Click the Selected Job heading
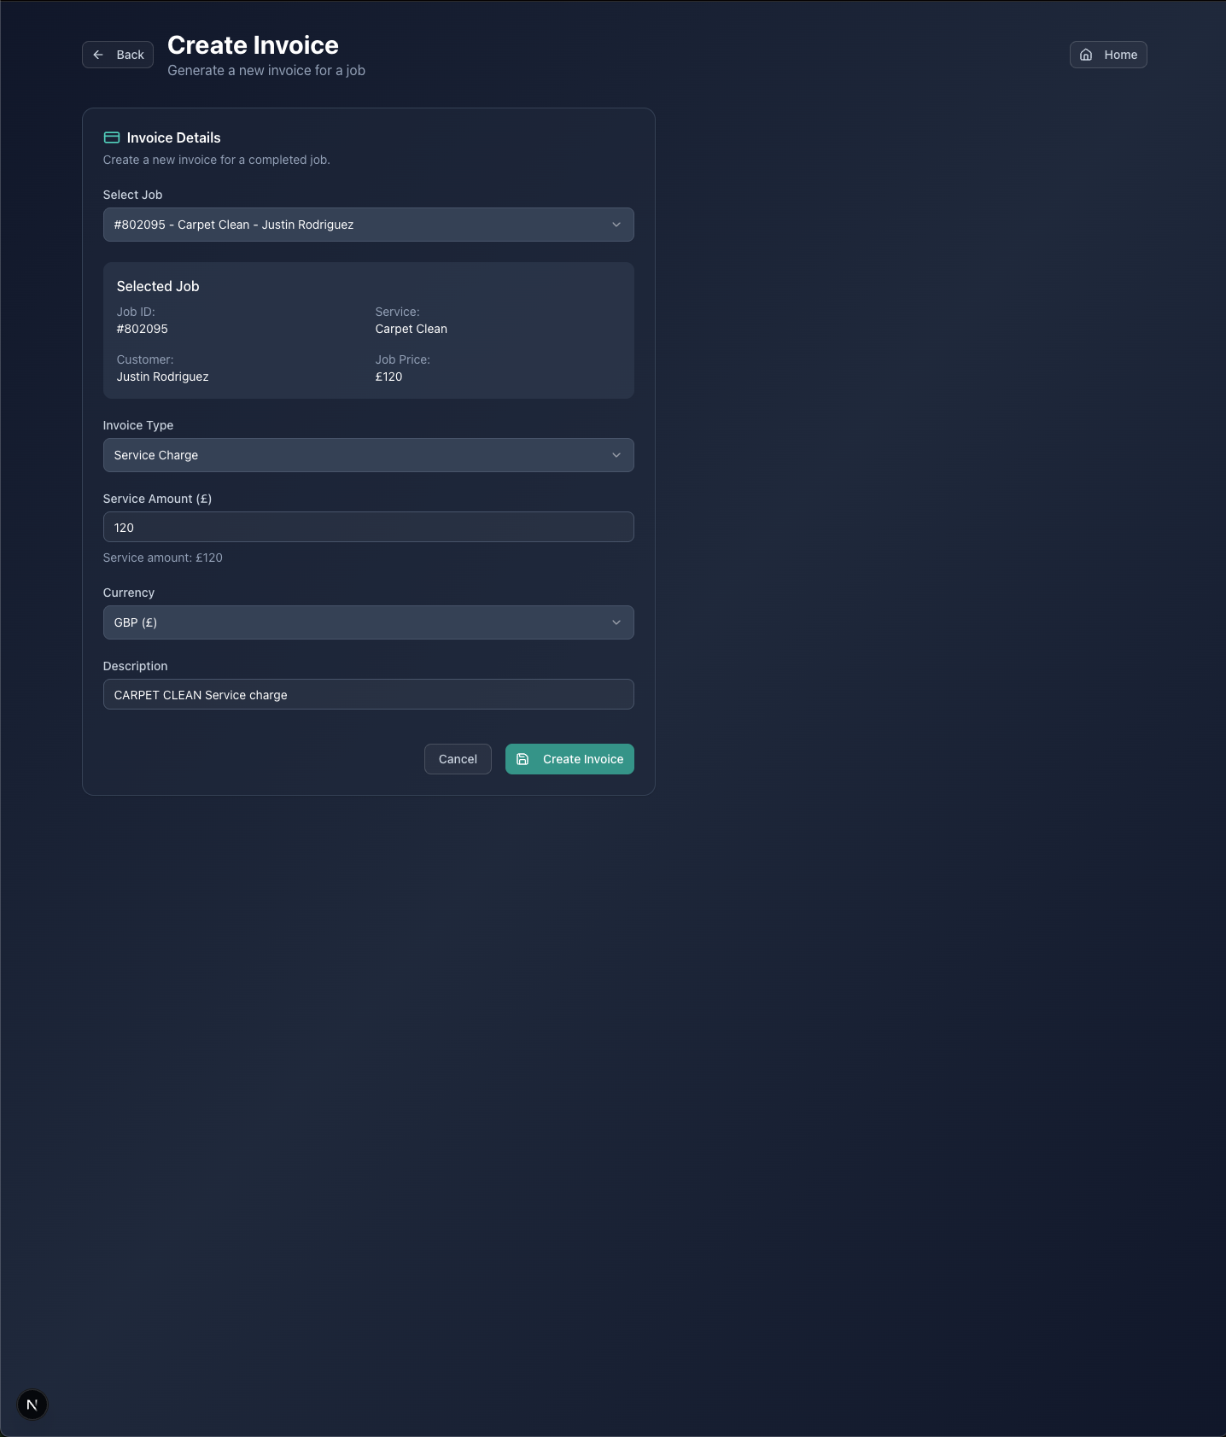 (158, 286)
